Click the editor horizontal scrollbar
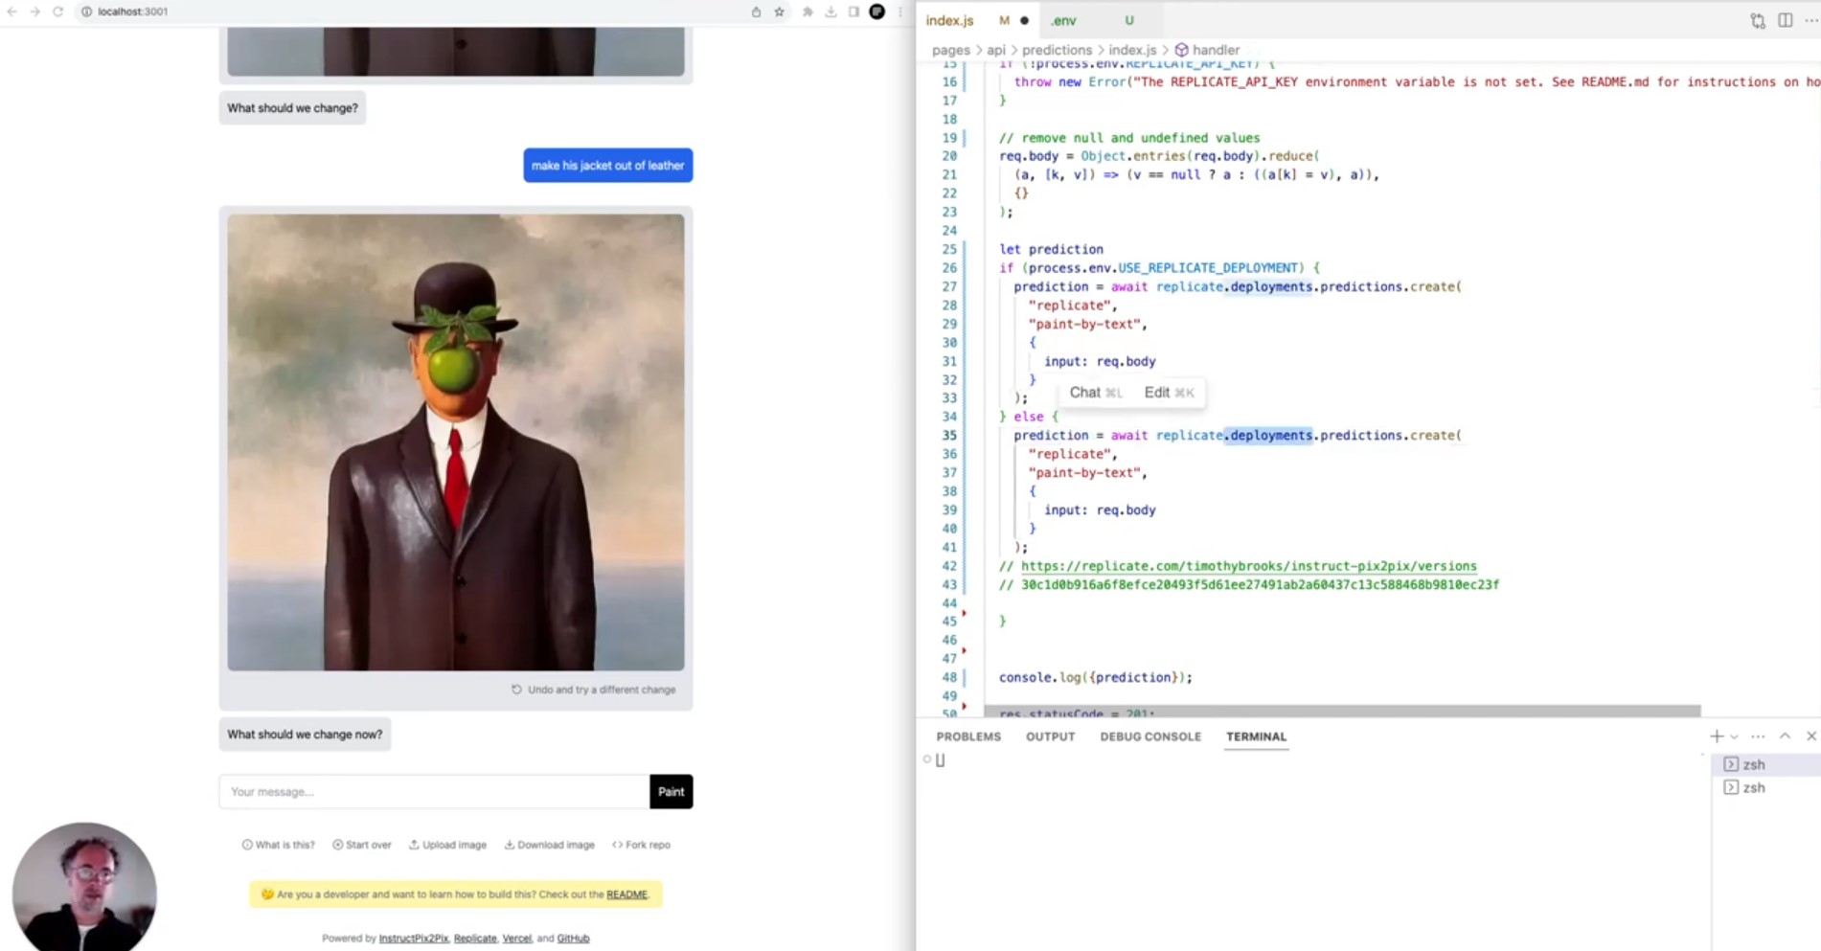 click(x=1343, y=712)
